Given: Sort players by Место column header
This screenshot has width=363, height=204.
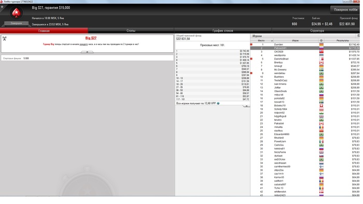Looking at the screenshot, I should (262, 40).
